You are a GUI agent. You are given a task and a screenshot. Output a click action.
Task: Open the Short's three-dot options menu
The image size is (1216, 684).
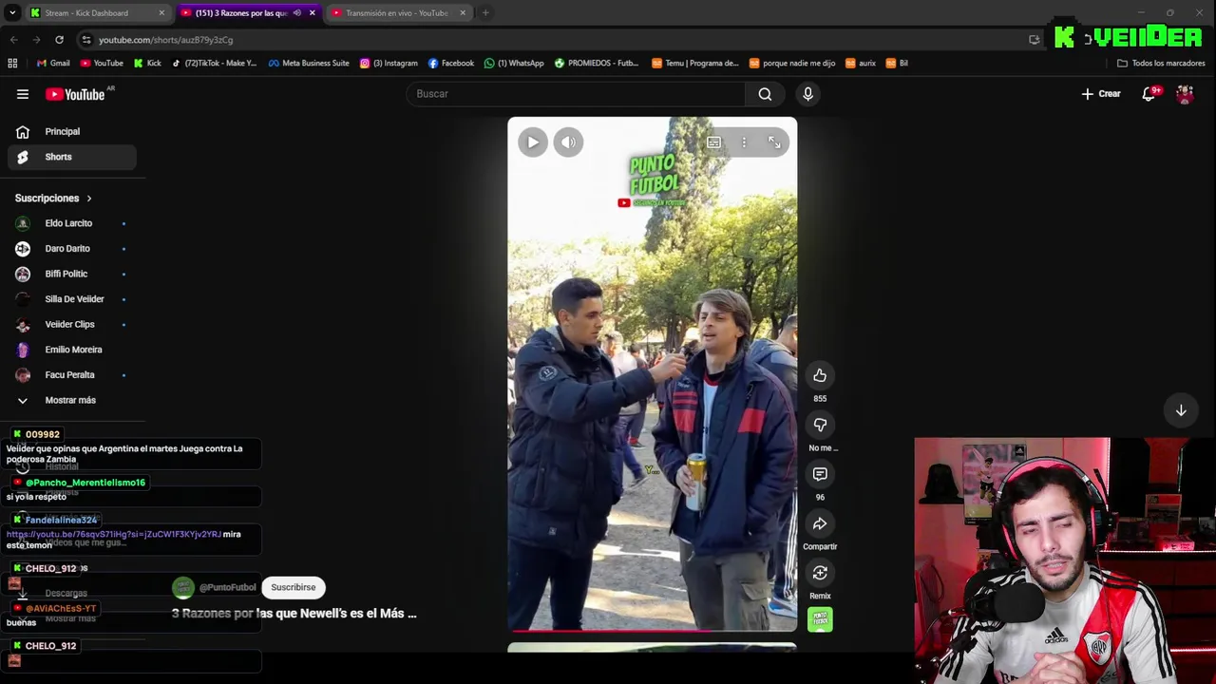[x=744, y=142]
